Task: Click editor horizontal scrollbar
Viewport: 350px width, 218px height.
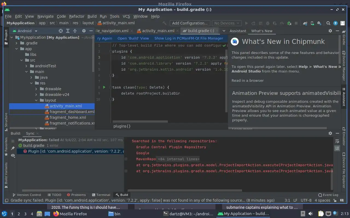Action: (140, 122)
